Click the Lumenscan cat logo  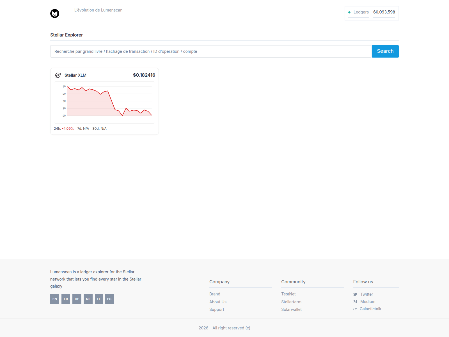[x=55, y=13]
